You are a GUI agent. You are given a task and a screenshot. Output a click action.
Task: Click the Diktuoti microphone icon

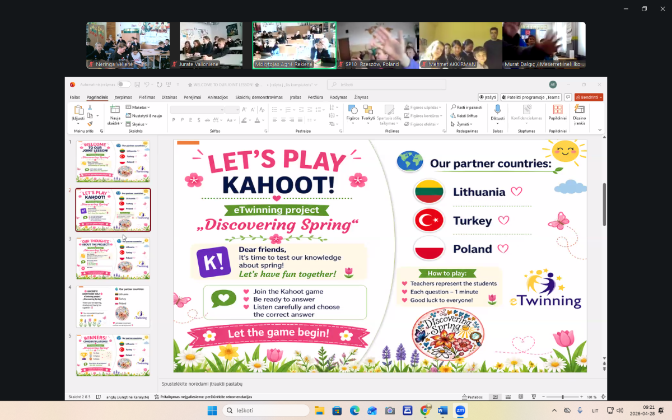tap(497, 110)
